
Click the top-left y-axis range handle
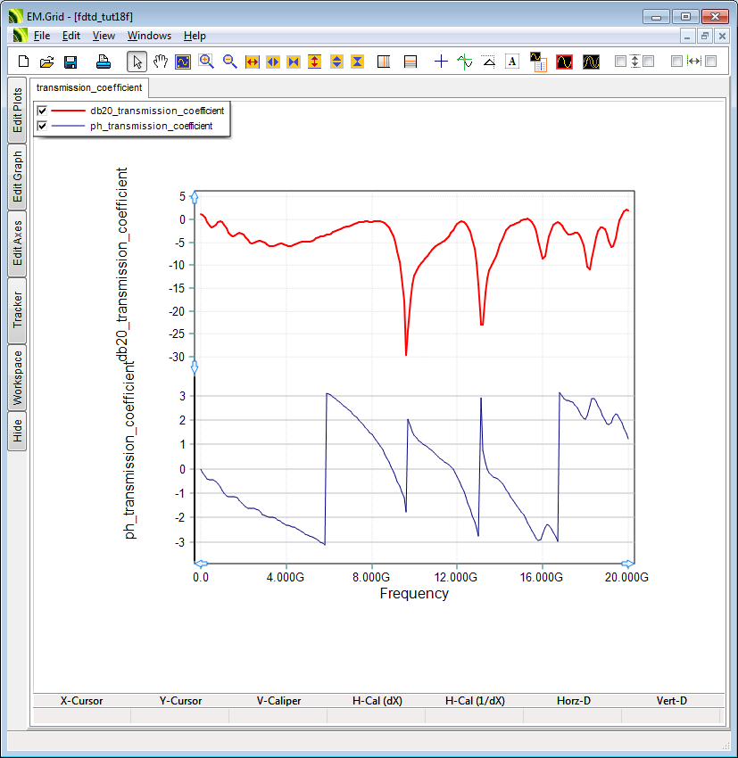[x=195, y=197]
